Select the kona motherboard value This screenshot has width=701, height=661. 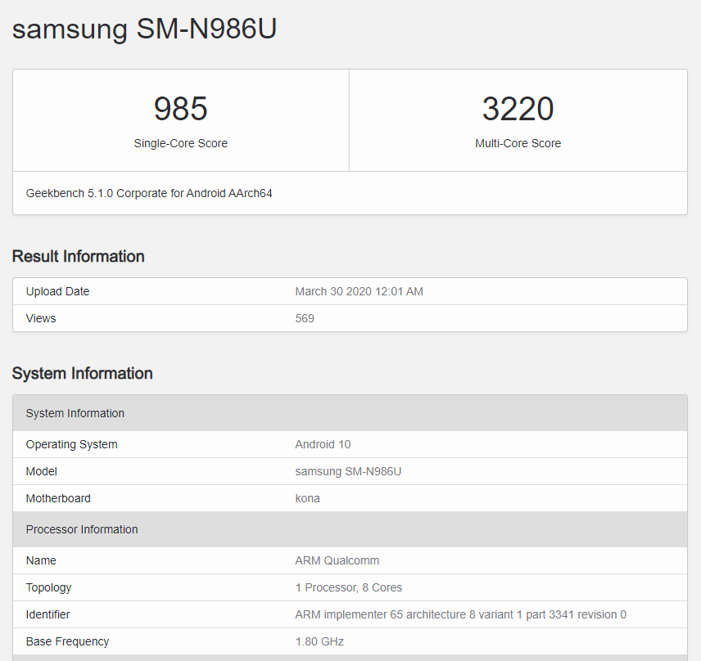click(307, 498)
